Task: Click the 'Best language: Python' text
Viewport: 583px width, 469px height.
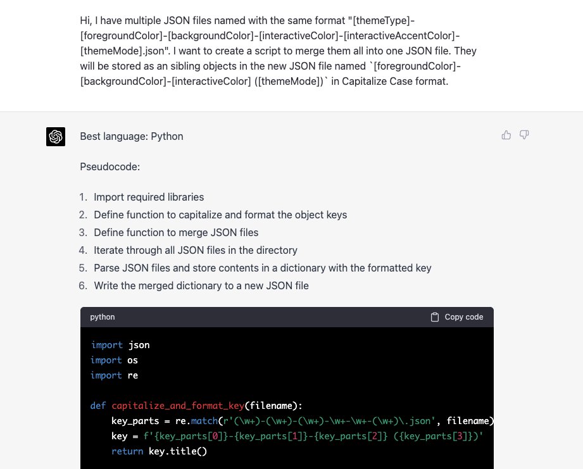Action: (x=132, y=136)
